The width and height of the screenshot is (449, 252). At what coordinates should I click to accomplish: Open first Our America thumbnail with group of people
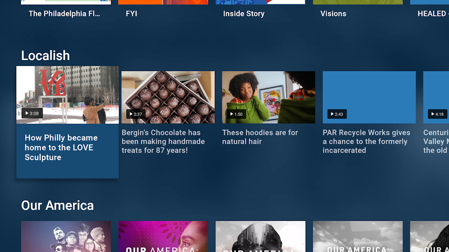(x=66, y=236)
